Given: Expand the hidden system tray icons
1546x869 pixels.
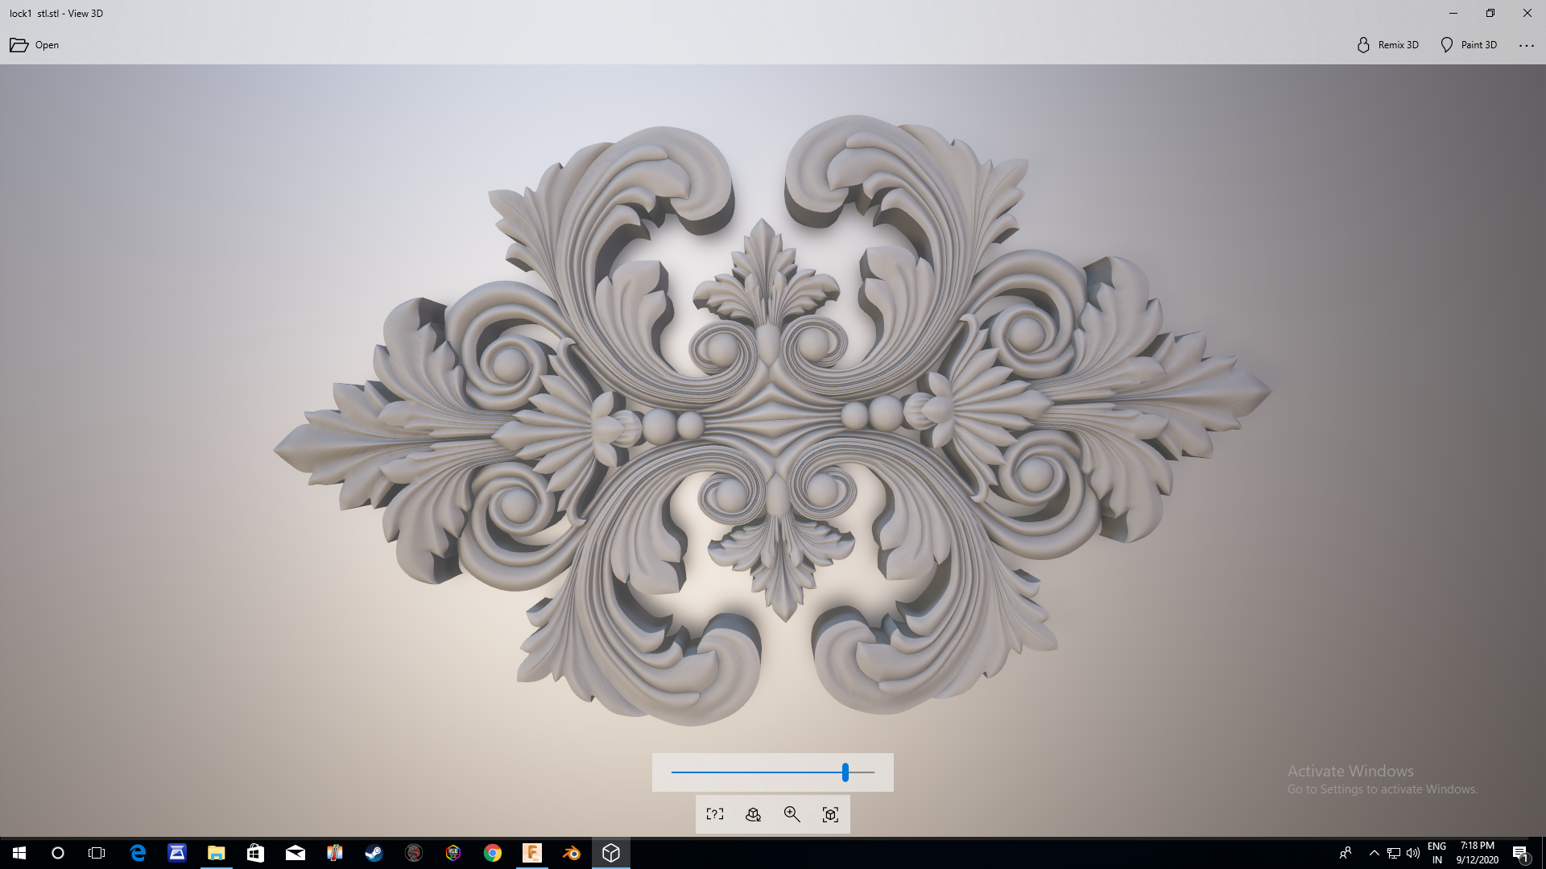Looking at the screenshot, I should click(1374, 853).
